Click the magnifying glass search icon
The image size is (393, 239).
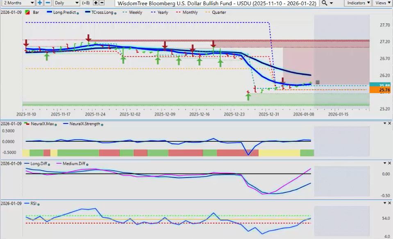pos(324,3)
